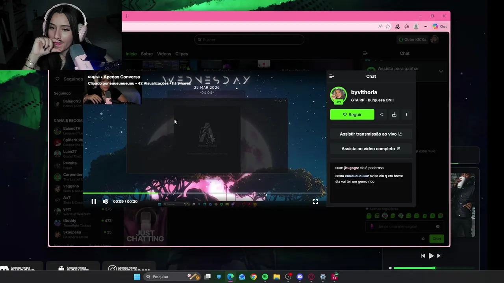Image resolution: width=504 pixels, height=283 pixels.
Task: Skip to previous track in media widget
Action: (423, 255)
